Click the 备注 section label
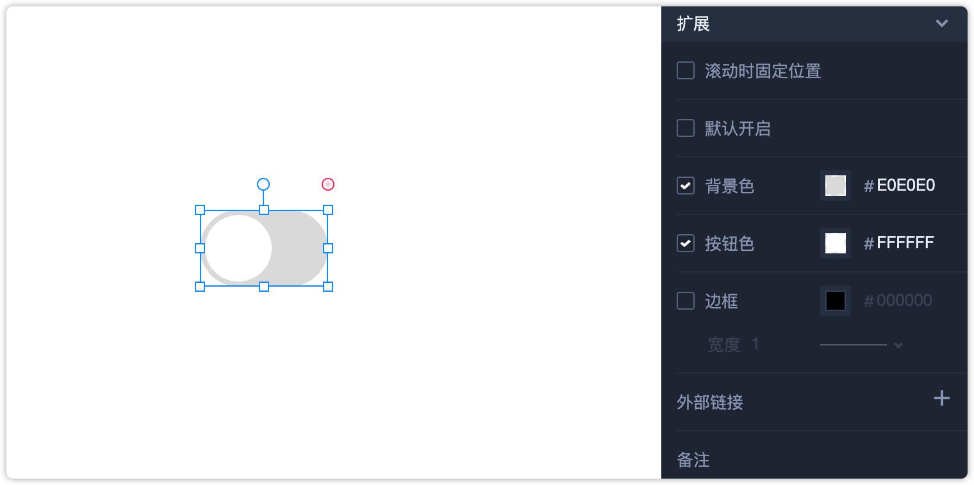 pos(693,459)
